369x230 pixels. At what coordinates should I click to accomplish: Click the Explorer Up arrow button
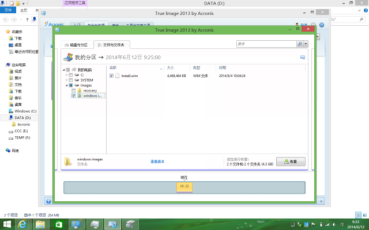(x=27, y=20)
